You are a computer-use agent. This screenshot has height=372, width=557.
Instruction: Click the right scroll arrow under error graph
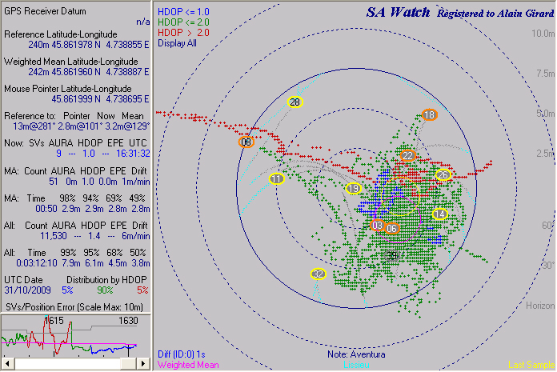click(143, 363)
